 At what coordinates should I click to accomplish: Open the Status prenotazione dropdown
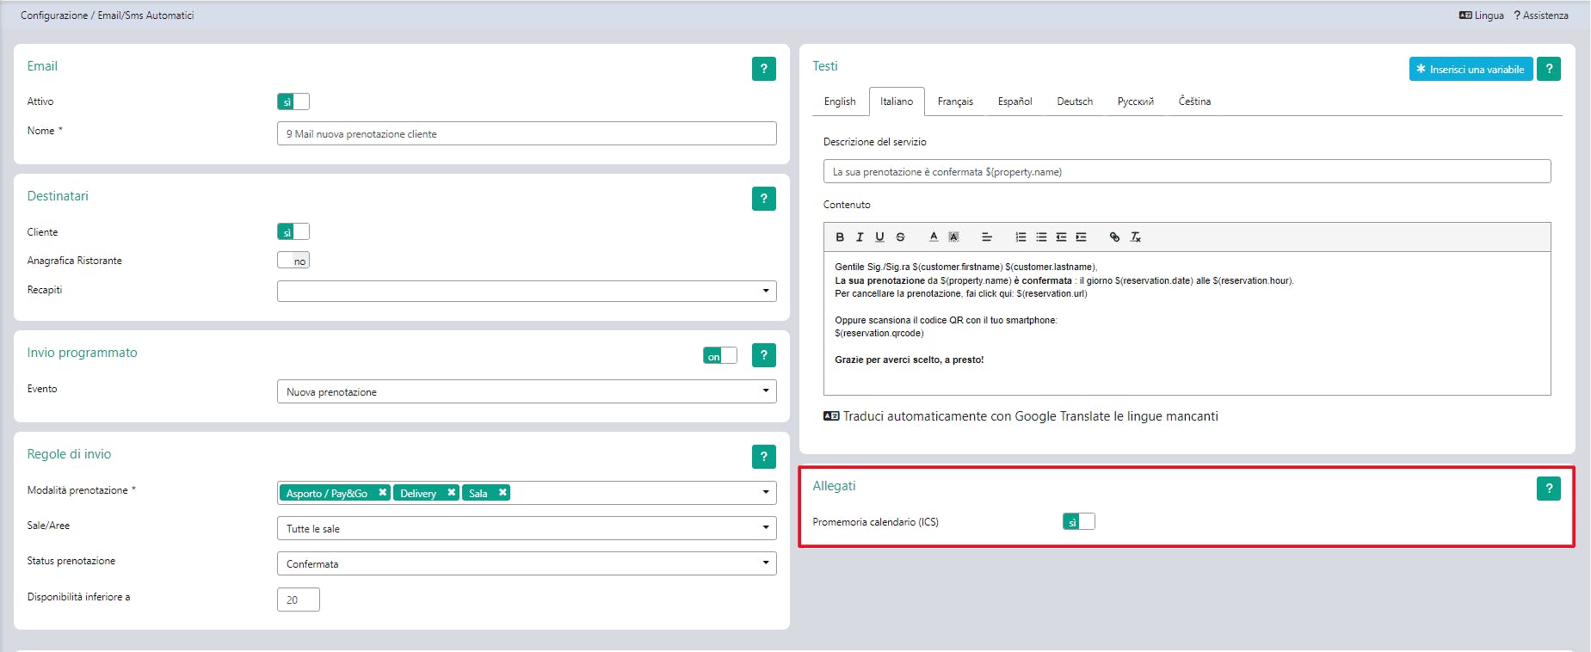pos(527,563)
